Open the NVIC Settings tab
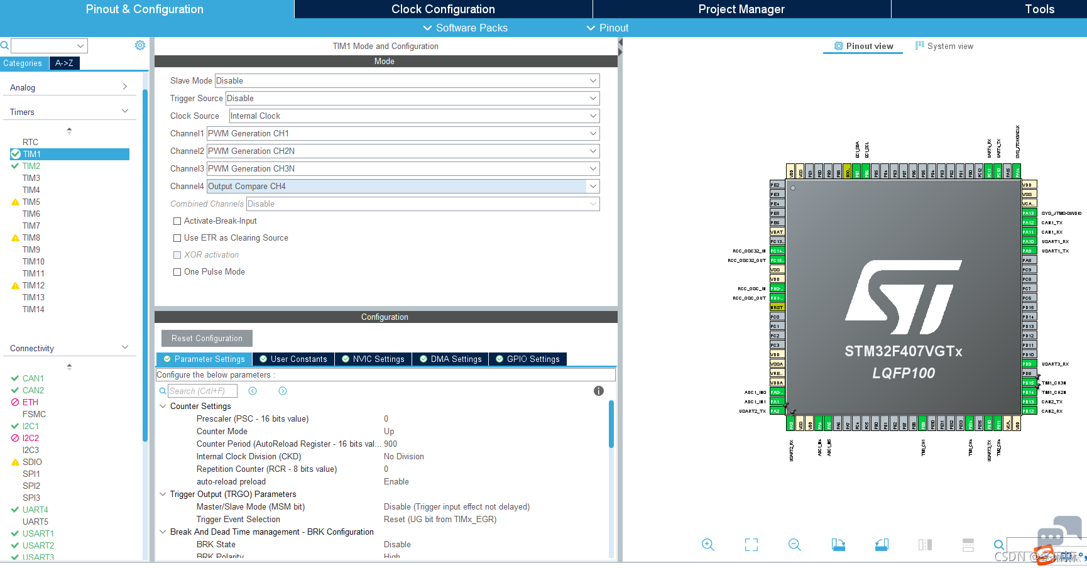The height and width of the screenshot is (568, 1087). click(373, 359)
